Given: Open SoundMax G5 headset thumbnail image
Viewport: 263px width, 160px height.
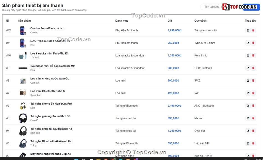Looking at the screenshot, I should [23, 118].
